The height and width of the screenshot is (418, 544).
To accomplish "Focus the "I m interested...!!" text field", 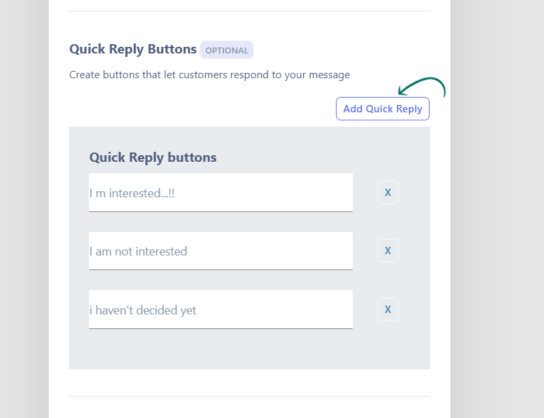I will pos(220,193).
